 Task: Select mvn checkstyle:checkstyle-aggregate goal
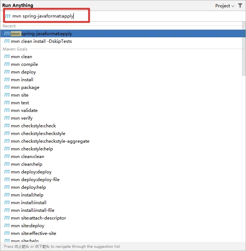121,141
